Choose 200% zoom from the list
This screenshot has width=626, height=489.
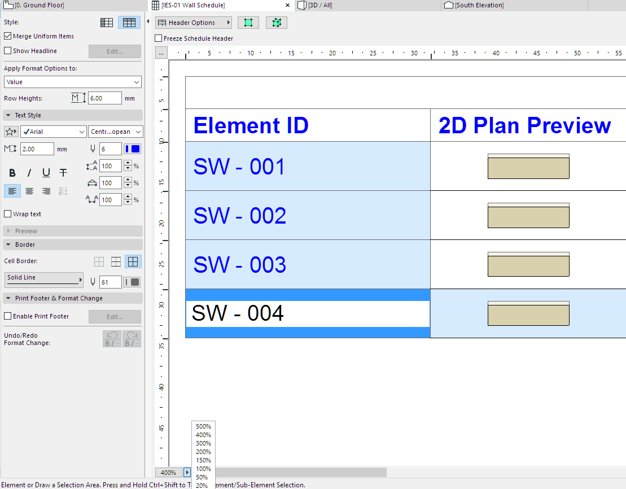tap(203, 452)
